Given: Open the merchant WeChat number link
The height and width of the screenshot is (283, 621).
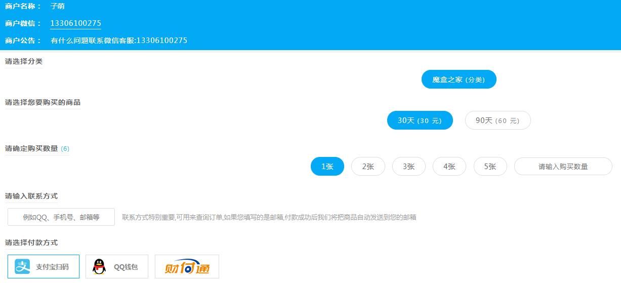Looking at the screenshot, I should click(75, 23).
